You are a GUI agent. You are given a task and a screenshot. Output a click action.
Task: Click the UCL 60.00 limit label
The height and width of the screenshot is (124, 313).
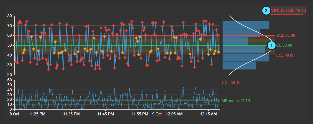click(x=286, y=35)
